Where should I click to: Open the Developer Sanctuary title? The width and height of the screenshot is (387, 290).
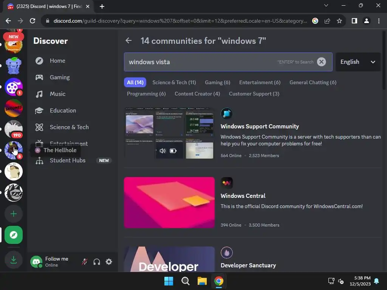coord(248,265)
